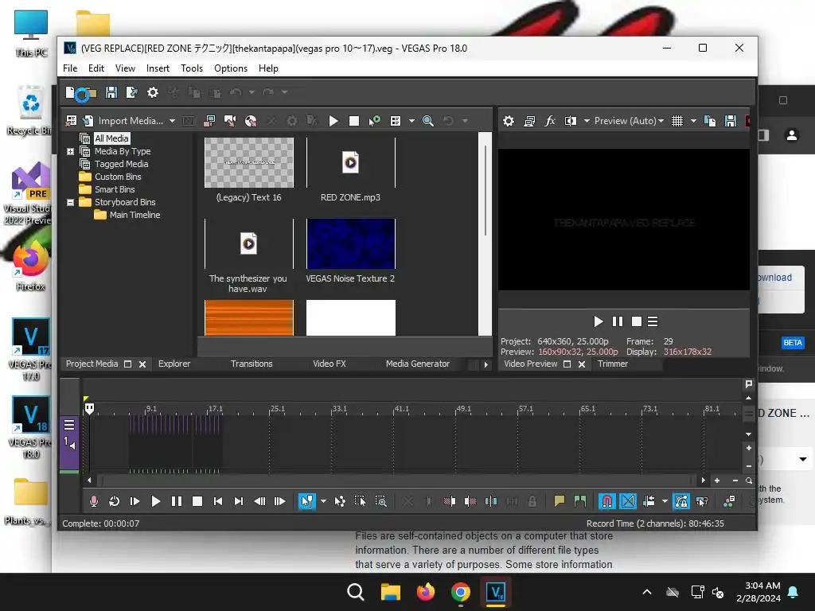815x611 pixels.
Task: Open Project Properties gear in main toolbar
Action: (x=152, y=92)
